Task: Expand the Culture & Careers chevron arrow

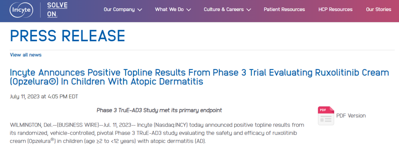Action: point(248,10)
